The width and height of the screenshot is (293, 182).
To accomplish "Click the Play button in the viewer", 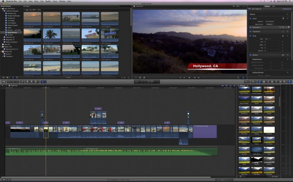I will coord(190,77).
